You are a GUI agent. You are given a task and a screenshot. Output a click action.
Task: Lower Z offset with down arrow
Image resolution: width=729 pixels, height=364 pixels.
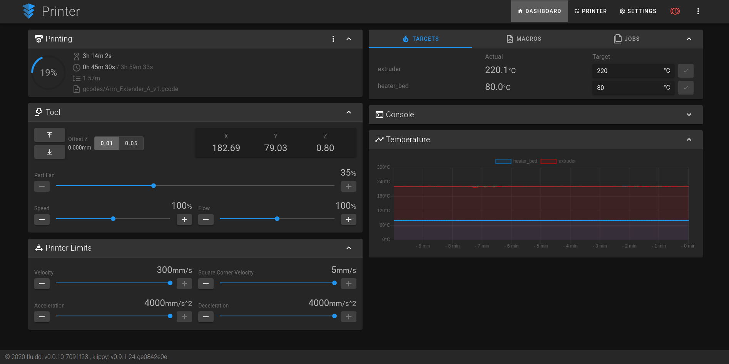click(50, 152)
